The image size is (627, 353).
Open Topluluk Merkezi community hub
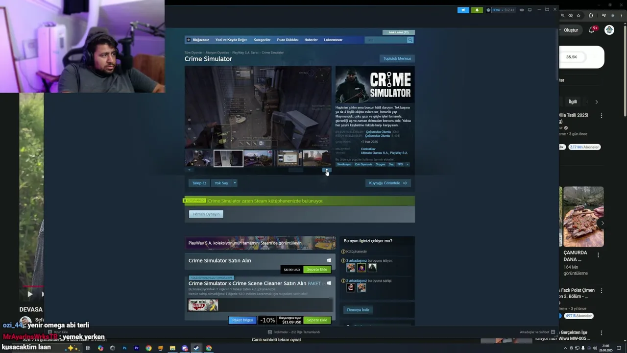(x=397, y=58)
